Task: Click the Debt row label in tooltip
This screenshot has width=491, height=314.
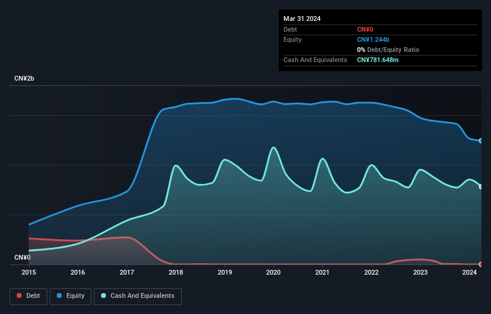Action: (x=290, y=29)
